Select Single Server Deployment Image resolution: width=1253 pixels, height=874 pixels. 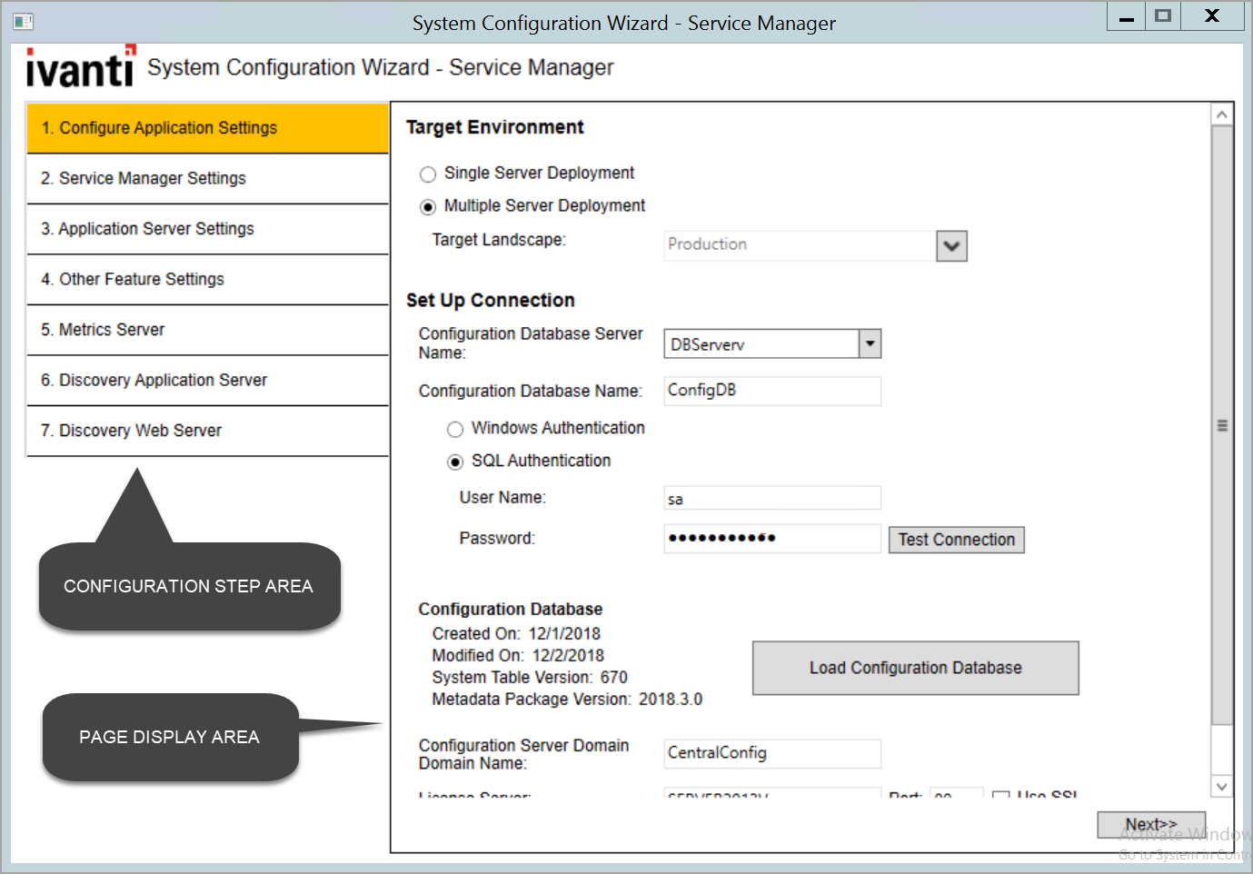(428, 174)
